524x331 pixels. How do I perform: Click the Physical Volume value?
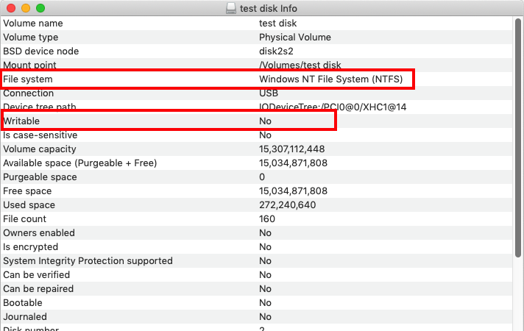(x=294, y=37)
